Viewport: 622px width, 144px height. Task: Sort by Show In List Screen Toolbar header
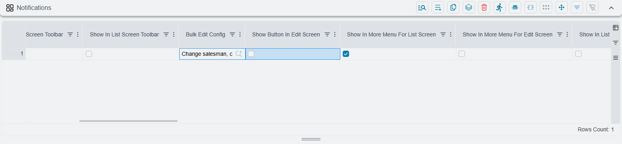[125, 35]
